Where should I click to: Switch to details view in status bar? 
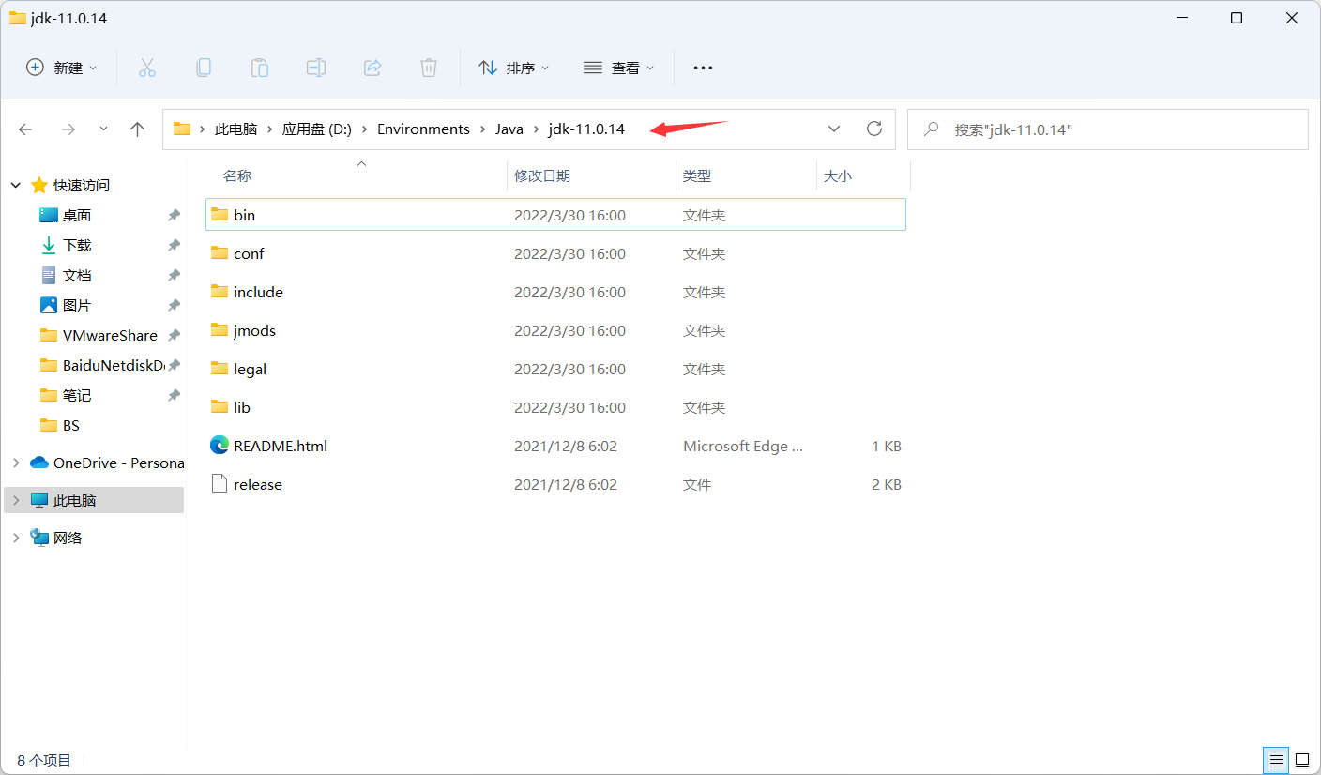(1276, 760)
